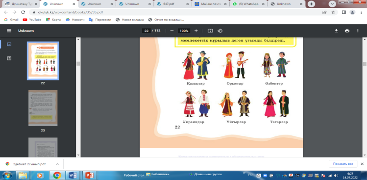Switch to the WhatsApp tab
The image size is (367, 180).
coord(248,4)
